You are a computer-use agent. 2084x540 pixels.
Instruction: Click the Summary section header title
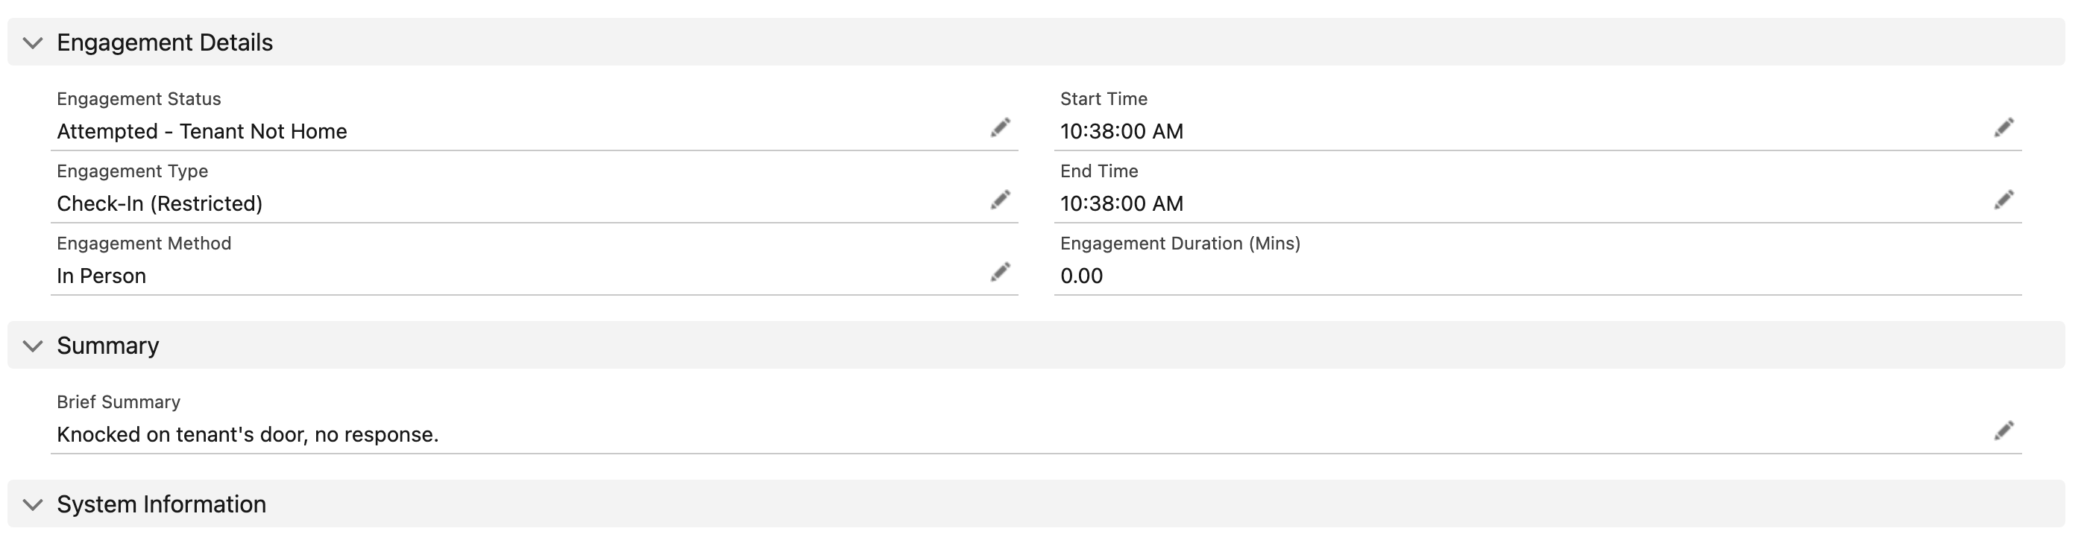point(107,345)
